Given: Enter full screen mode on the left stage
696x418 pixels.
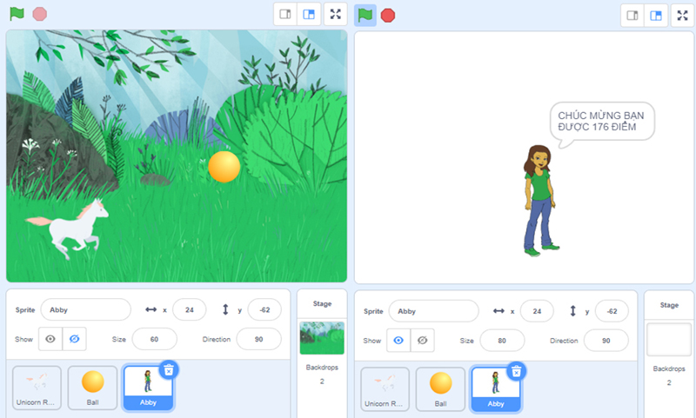Looking at the screenshot, I should (336, 14).
